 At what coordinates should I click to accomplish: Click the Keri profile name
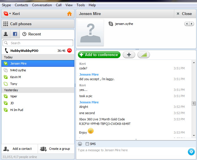point(16,14)
